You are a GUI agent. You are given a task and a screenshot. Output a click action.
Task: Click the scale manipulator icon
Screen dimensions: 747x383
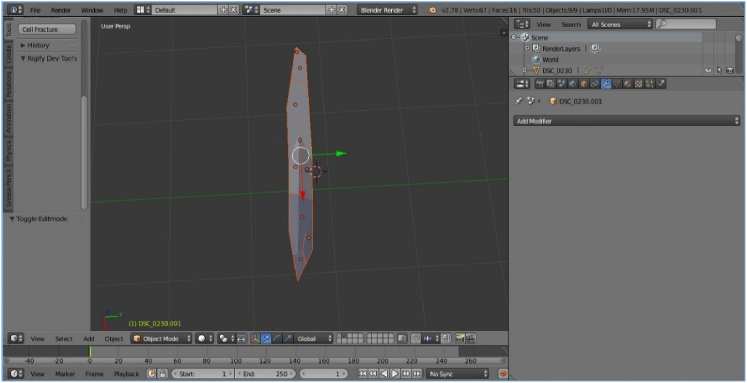coord(288,339)
